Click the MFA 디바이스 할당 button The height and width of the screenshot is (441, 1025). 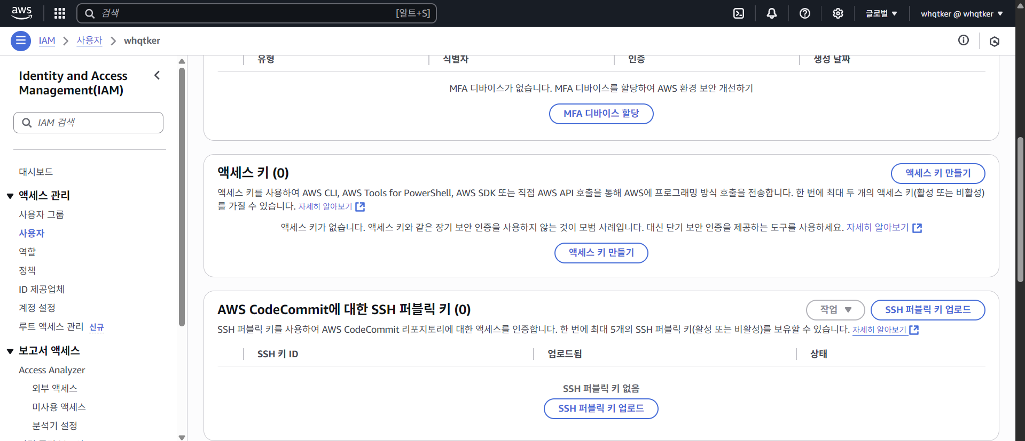tap(601, 114)
